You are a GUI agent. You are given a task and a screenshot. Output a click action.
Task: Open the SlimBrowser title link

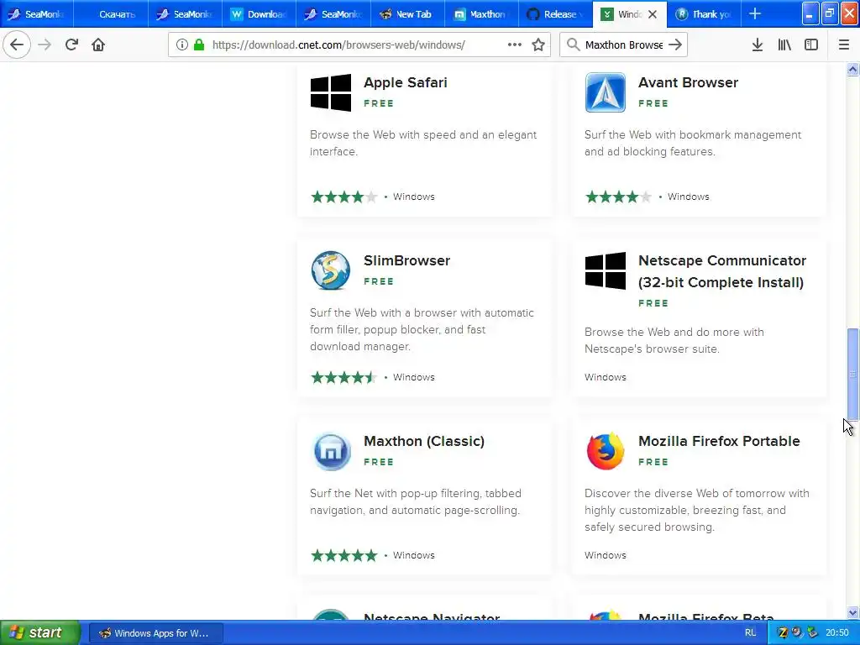(407, 260)
